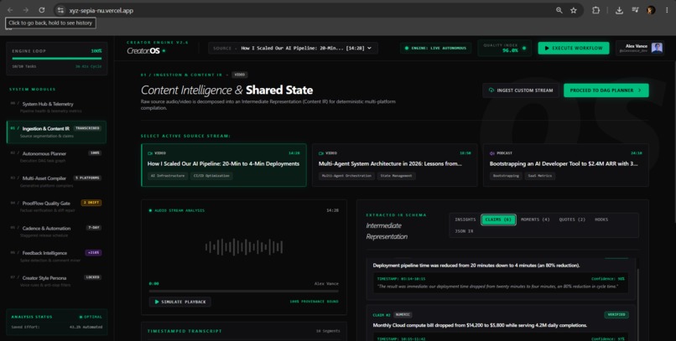676x341 pixels.
Task: Click the Execute Workflow button
Action: (574, 49)
